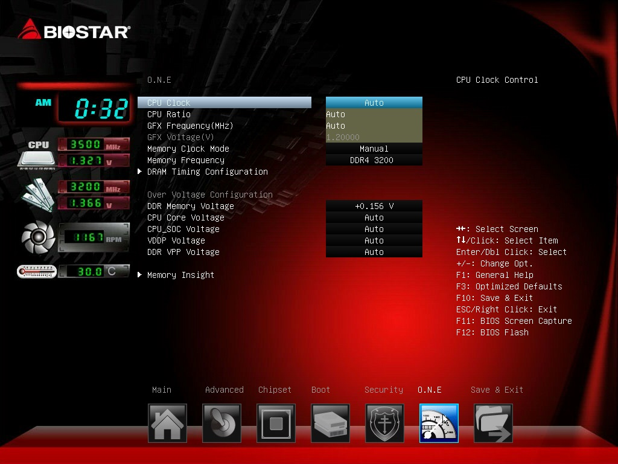Open the Advanced joystick icon
Screen dimensions: 618x464
[221, 423]
